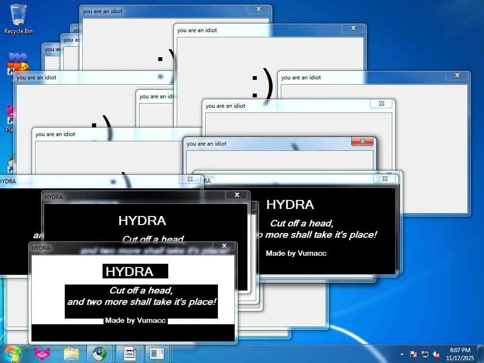
Task: Open File Explorer from the taskbar
Action: pyautogui.click(x=71, y=354)
